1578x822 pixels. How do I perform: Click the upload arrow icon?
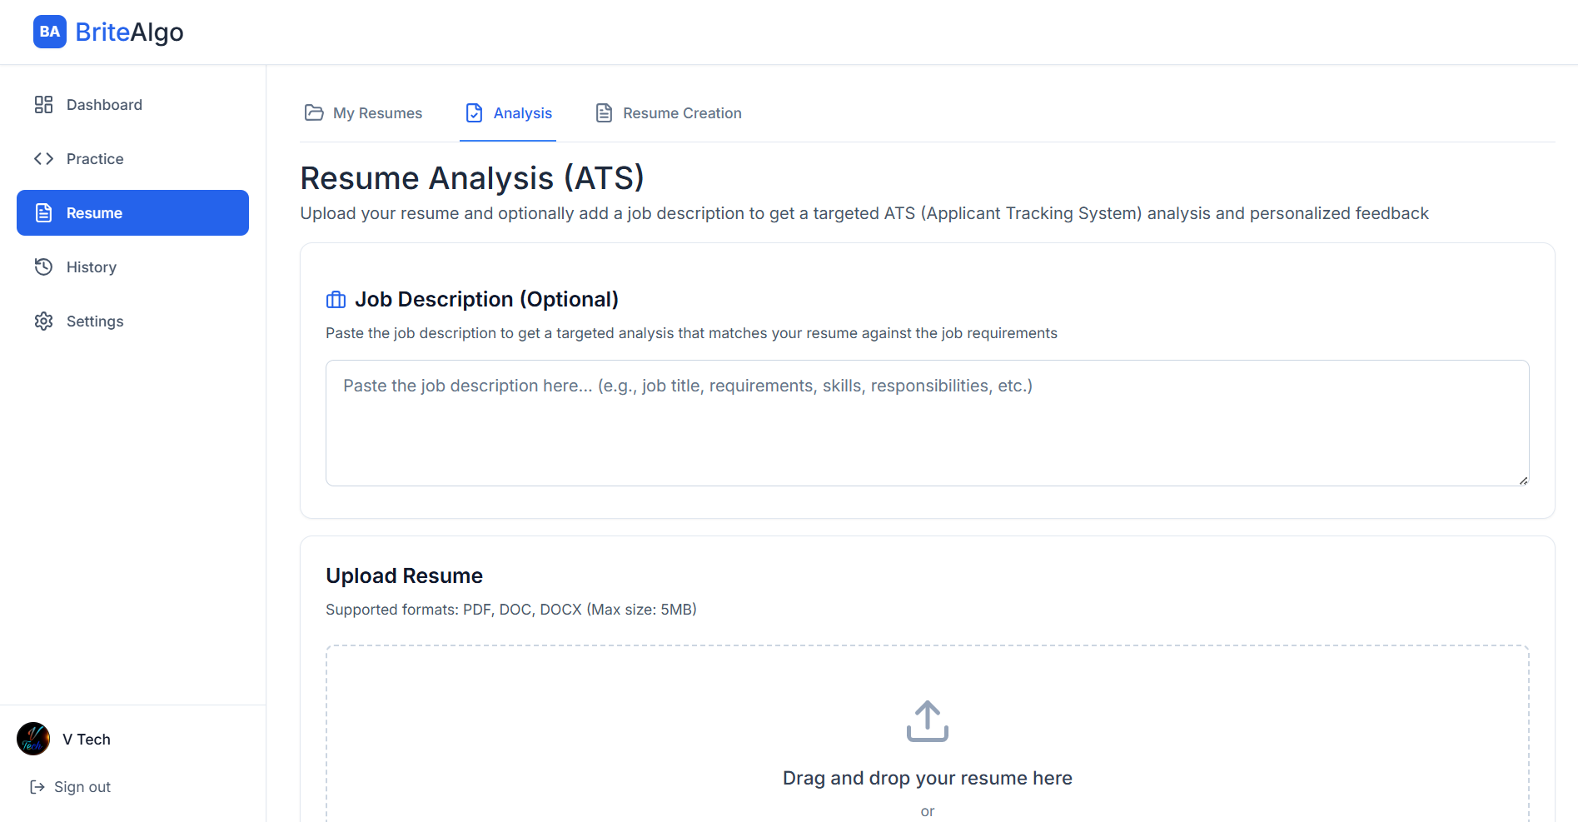pyautogui.click(x=927, y=721)
